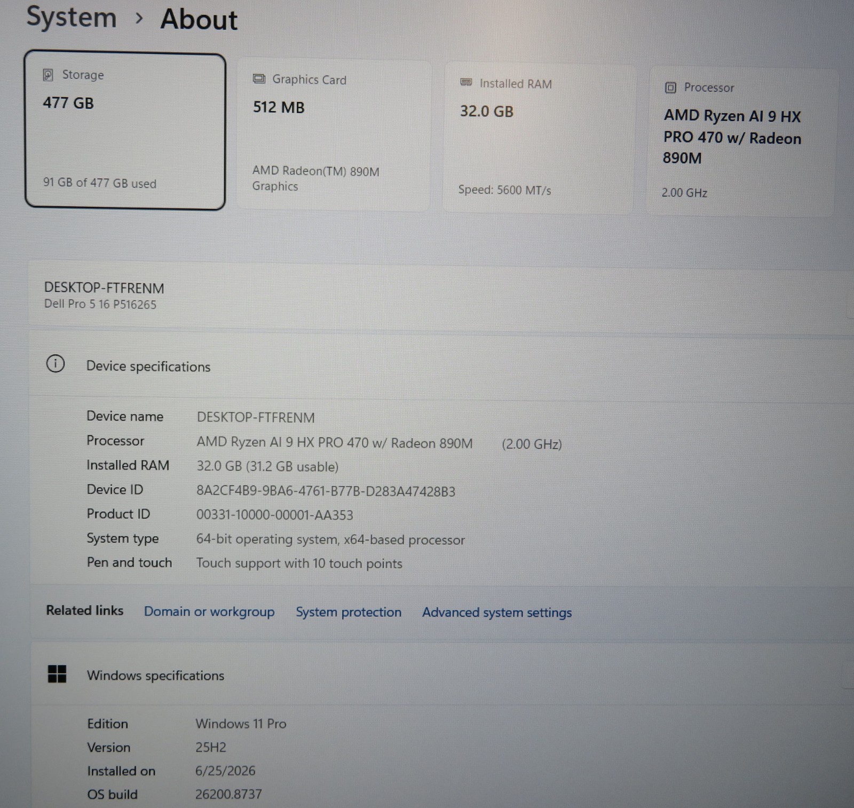Click the Related links label
The height and width of the screenshot is (808, 854).
coord(84,610)
